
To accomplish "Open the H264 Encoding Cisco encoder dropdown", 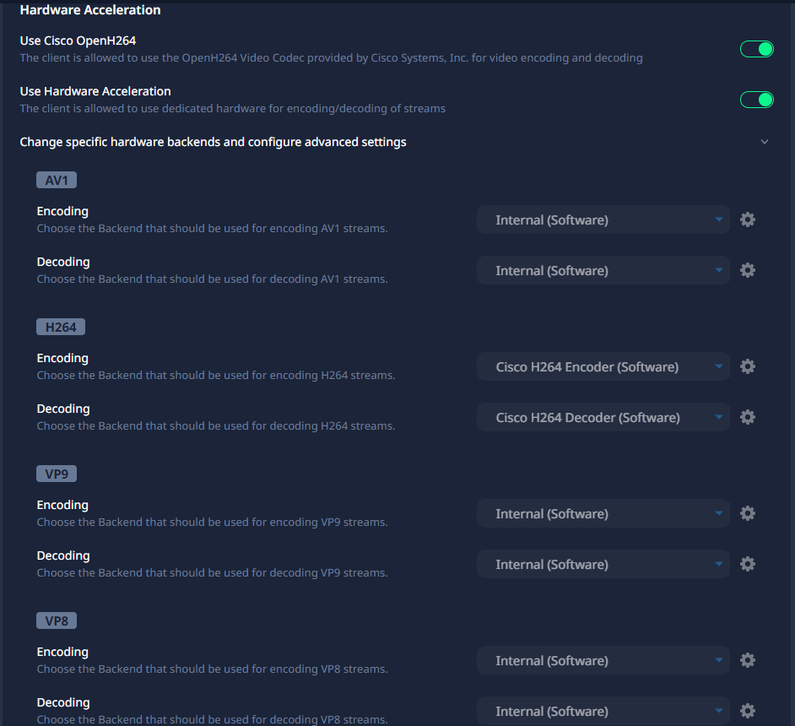I will point(603,366).
